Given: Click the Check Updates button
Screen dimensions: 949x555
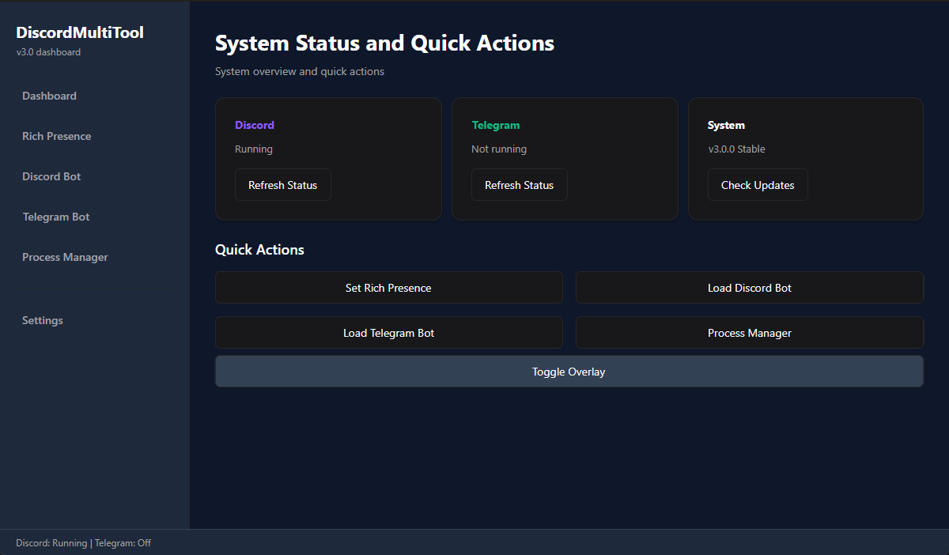Looking at the screenshot, I should point(757,185).
